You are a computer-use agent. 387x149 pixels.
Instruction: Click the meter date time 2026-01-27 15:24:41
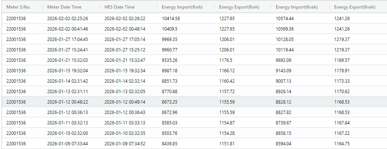click(67, 50)
